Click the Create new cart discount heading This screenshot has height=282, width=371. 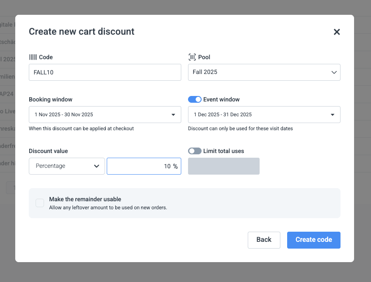(x=81, y=31)
